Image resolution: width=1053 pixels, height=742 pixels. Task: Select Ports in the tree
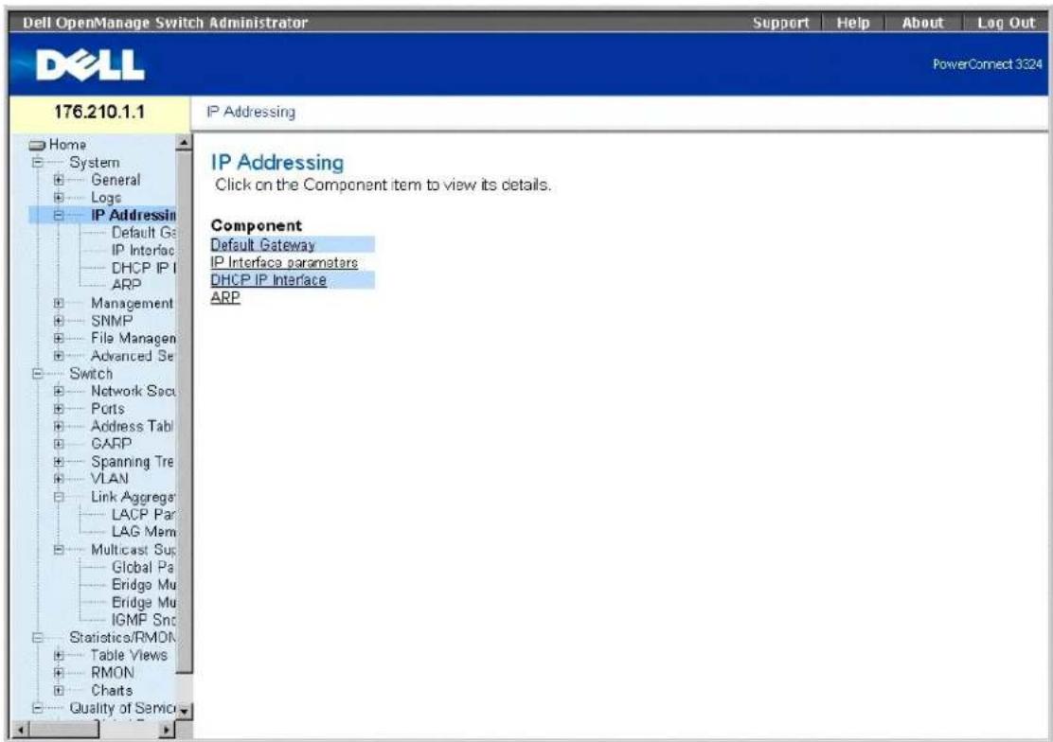107,409
